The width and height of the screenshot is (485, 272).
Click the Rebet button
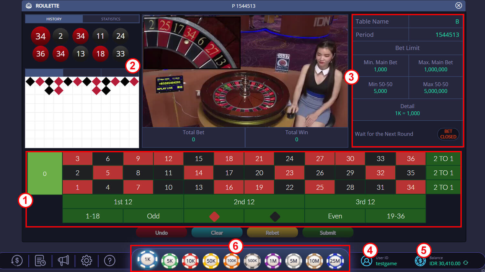pos(272,233)
